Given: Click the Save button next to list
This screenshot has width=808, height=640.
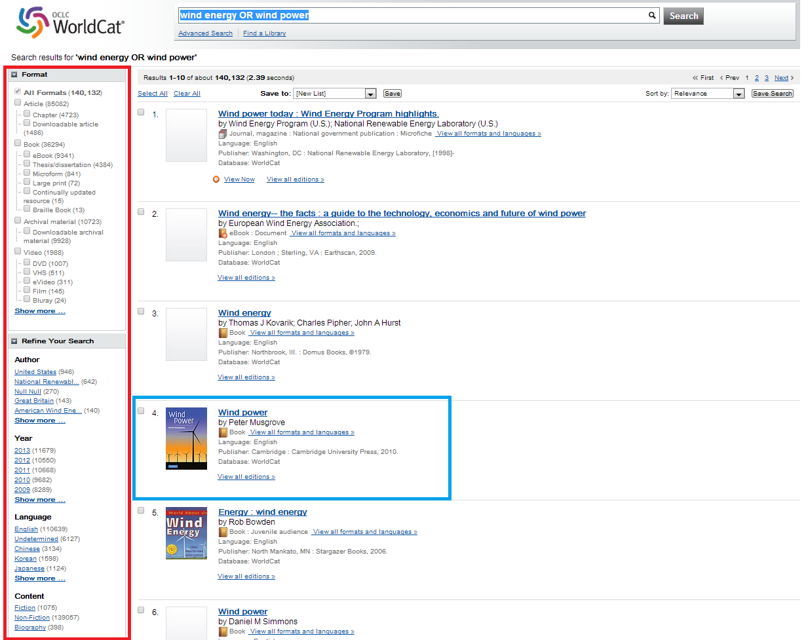Looking at the screenshot, I should 393,94.
